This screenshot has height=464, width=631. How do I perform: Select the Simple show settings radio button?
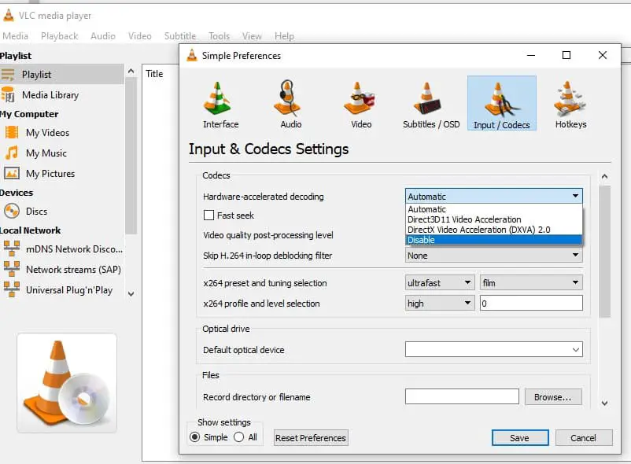tap(195, 437)
